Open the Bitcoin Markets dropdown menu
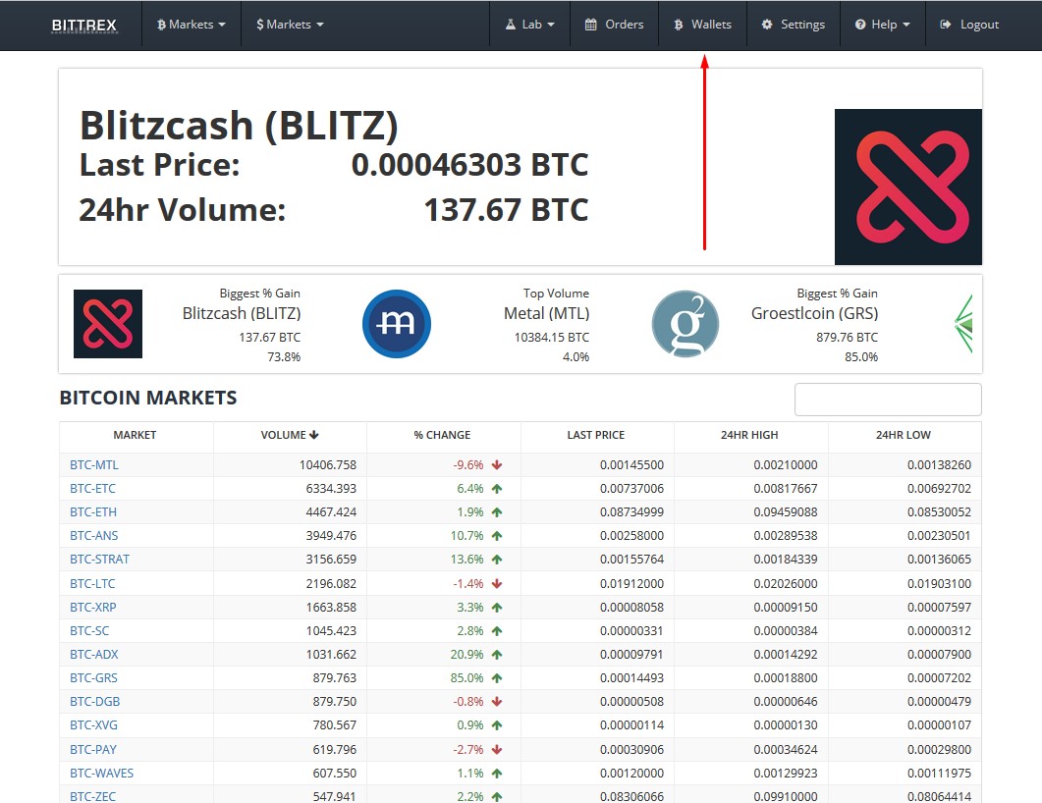This screenshot has width=1042, height=803. (x=192, y=25)
